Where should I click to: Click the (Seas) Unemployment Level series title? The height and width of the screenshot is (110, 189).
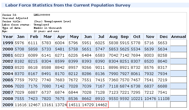pos(52,21)
